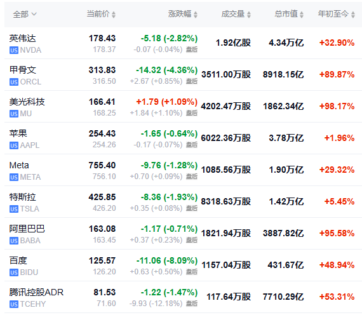
Task: Click the 涨跌幅 column header label
Action: pos(180,14)
